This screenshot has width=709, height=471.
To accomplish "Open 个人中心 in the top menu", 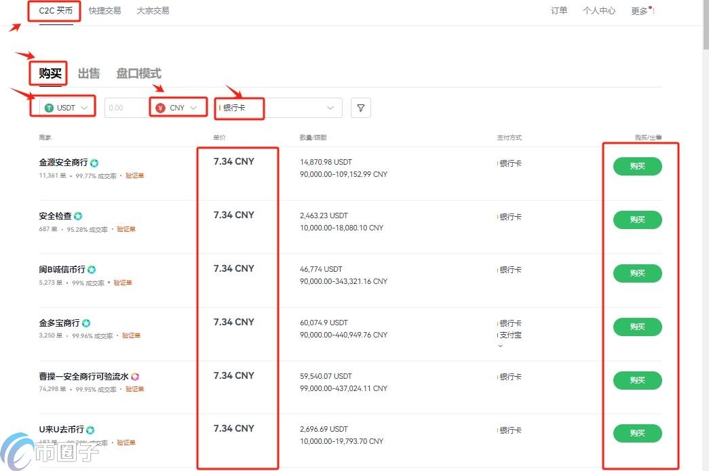I will [x=598, y=10].
